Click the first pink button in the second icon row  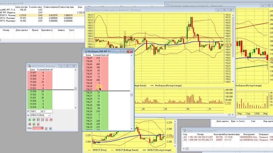click(29, 124)
